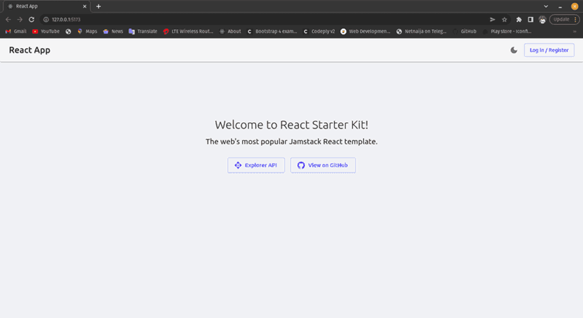Click the site information icon in the address bar

(46, 20)
